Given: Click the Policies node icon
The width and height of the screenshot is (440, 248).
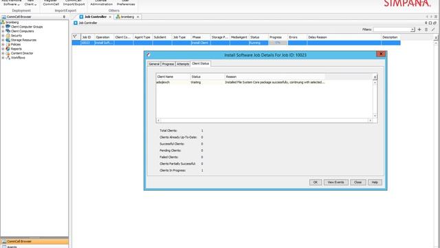Looking at the screenshot, I should click(8, 44).
